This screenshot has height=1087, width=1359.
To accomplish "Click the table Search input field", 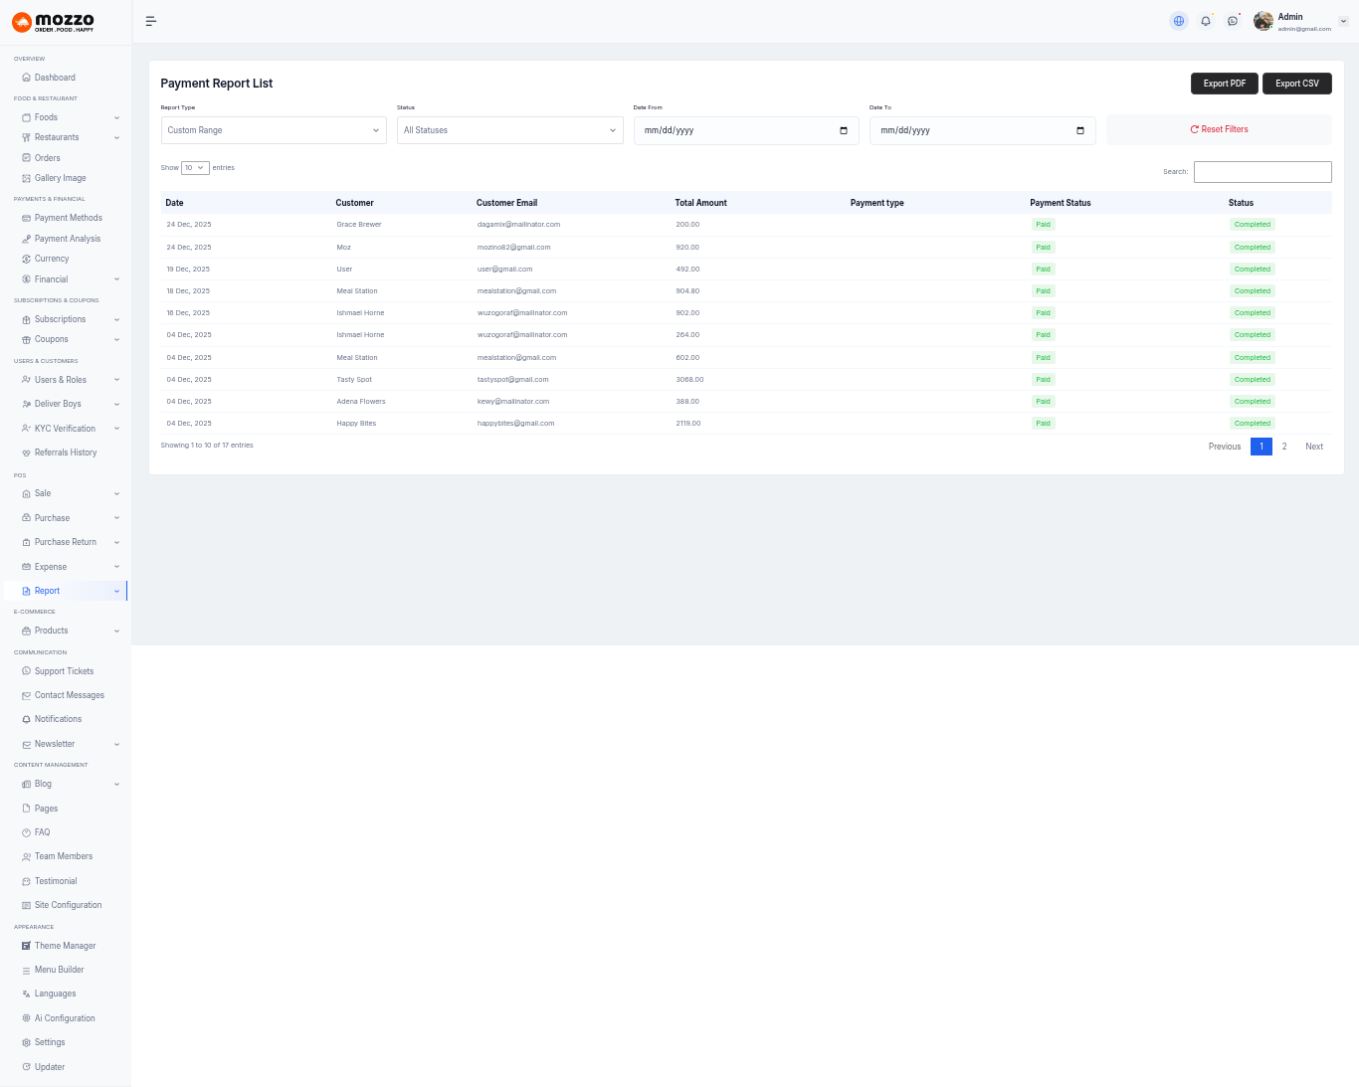I will (1262, 172).
